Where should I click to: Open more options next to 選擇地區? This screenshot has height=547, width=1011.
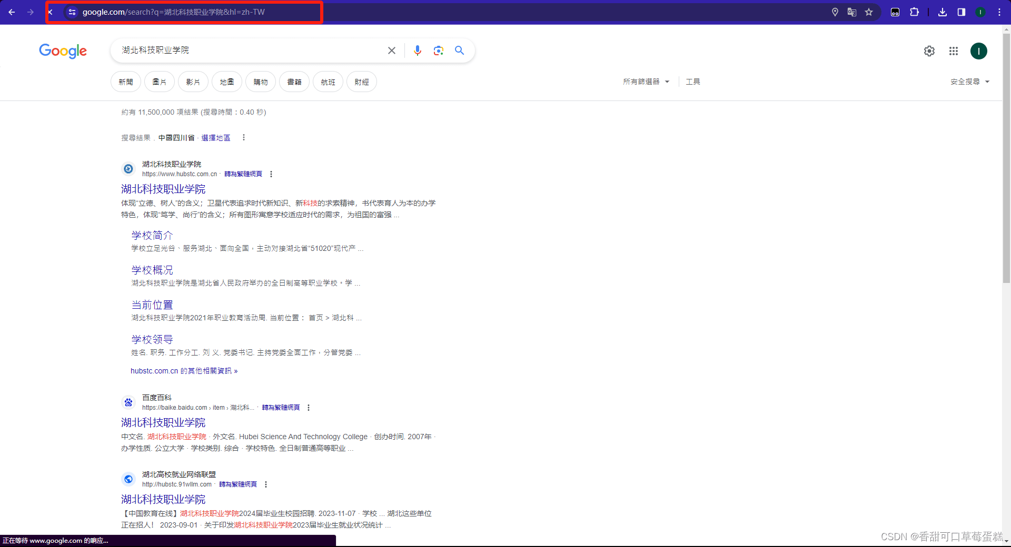click(x=243, y=138)
